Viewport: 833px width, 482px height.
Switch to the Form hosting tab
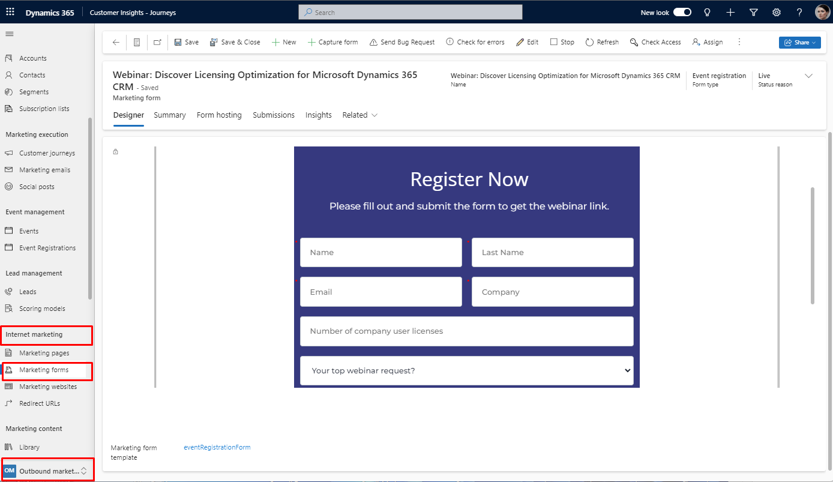tap(219, 115)
